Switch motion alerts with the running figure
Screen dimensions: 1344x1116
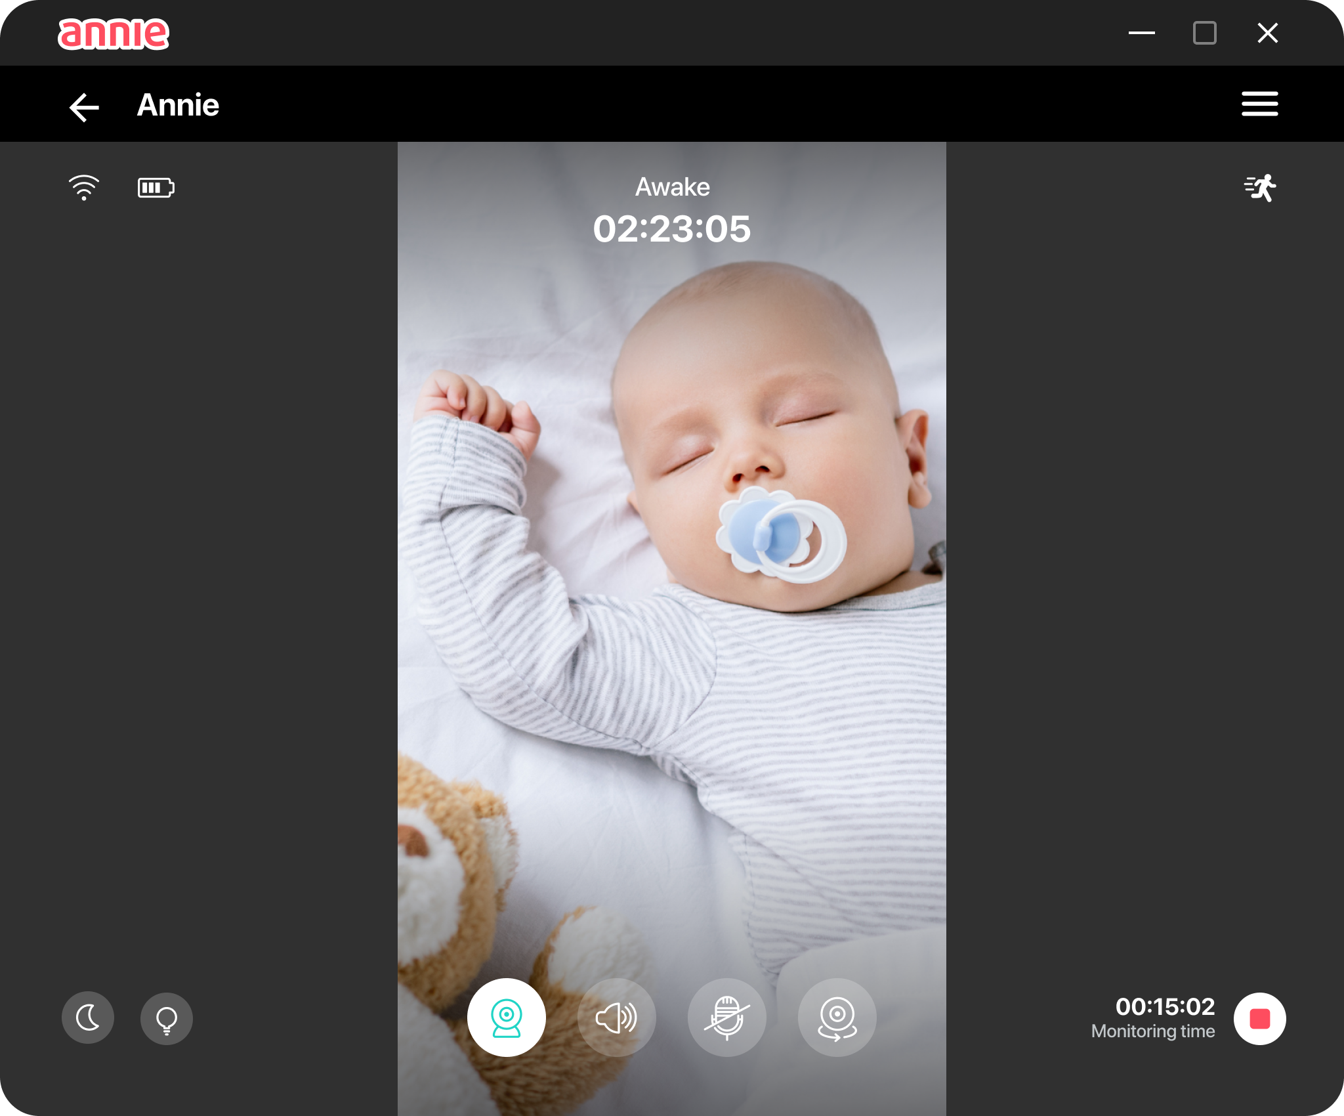coord(1259,188)
